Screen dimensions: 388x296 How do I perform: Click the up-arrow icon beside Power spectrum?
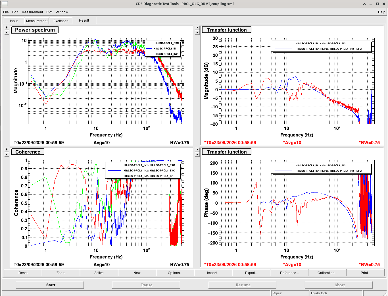coord(7,32)
